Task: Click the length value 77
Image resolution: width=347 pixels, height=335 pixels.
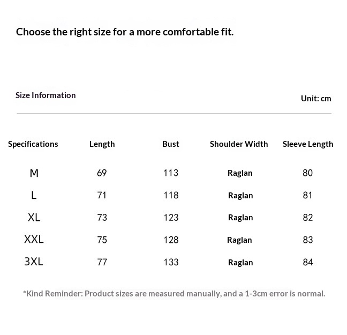Action: [x=102, y=262]
